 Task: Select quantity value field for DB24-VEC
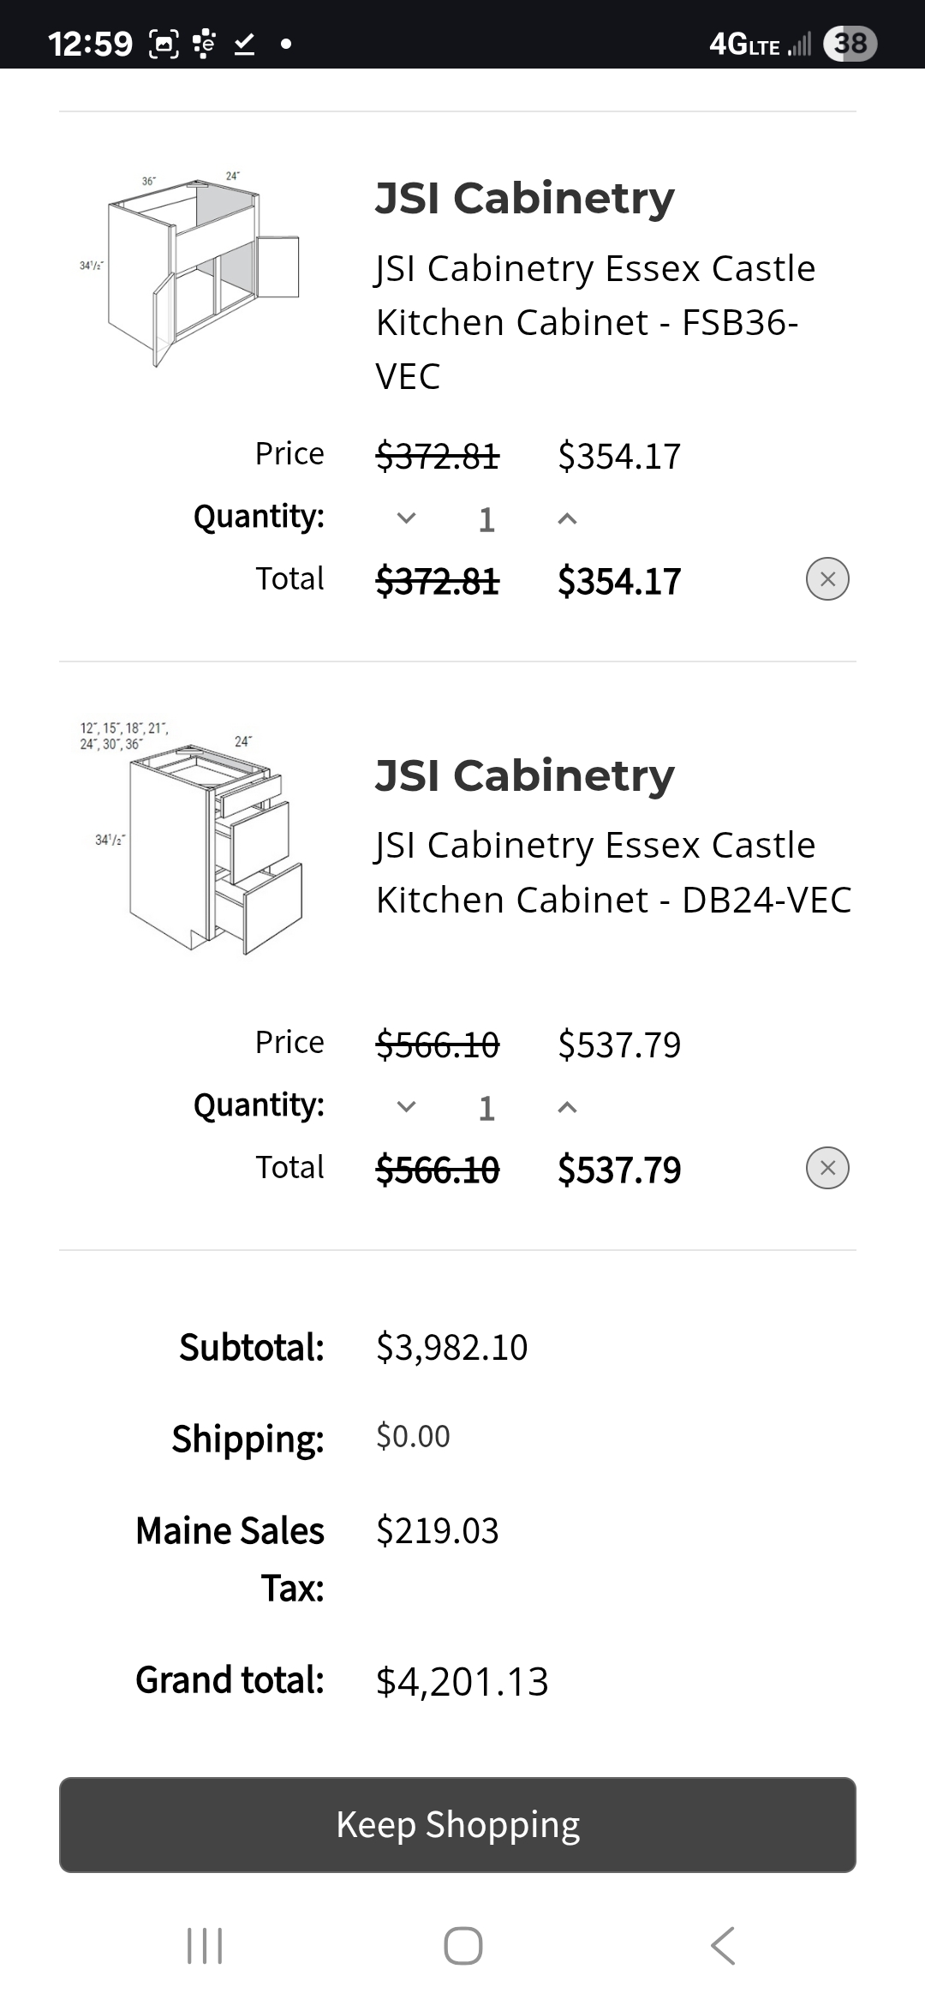pos(486,1108)
